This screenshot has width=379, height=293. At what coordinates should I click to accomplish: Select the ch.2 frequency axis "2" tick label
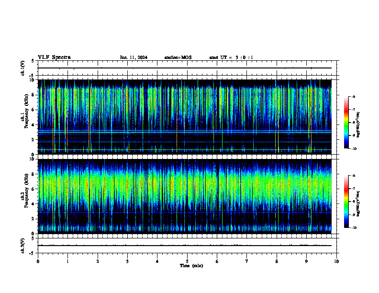[x=34, y=219]
